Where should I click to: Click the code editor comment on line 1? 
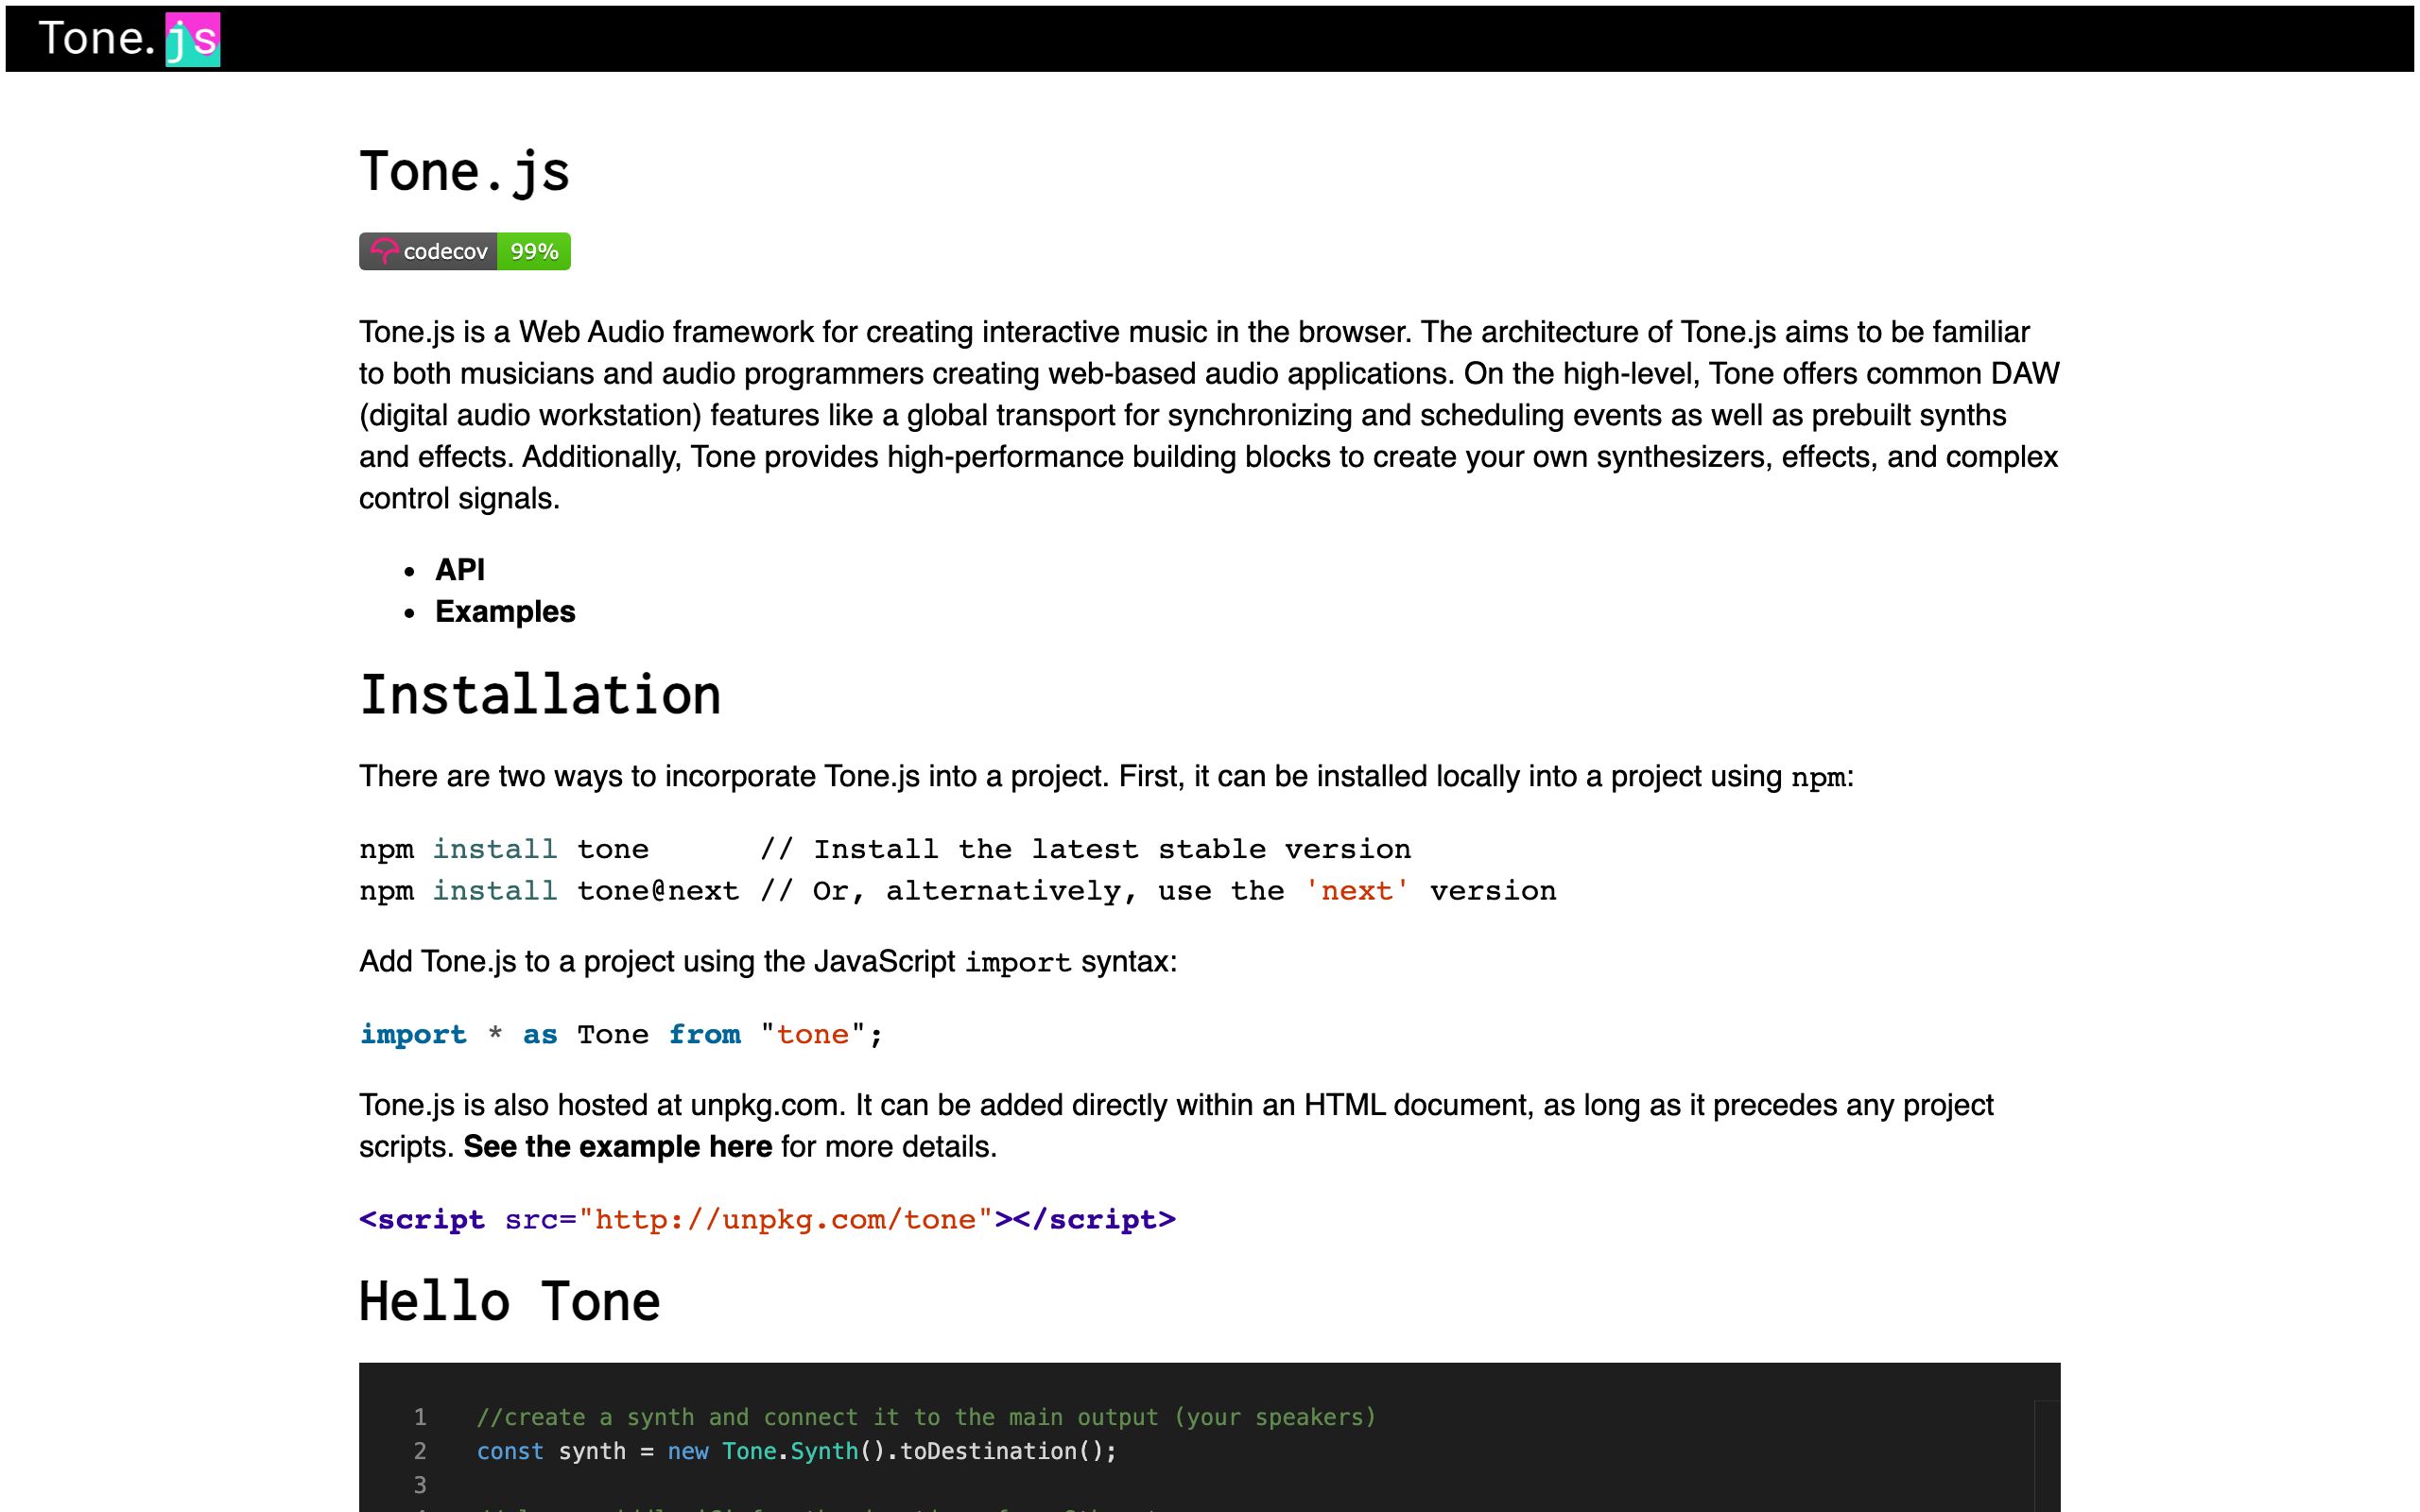[926, 1417]
